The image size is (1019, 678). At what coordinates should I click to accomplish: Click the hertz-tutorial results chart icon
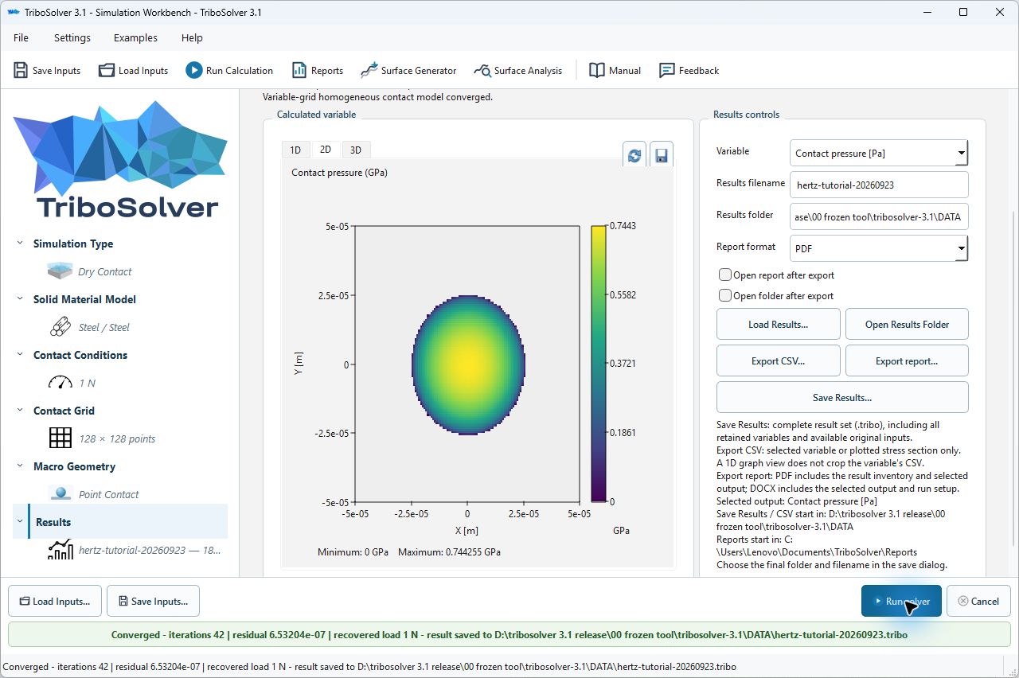[x=61, y=550]
